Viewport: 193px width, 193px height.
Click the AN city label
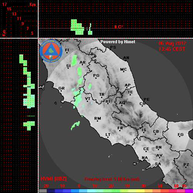click(126, 58)
